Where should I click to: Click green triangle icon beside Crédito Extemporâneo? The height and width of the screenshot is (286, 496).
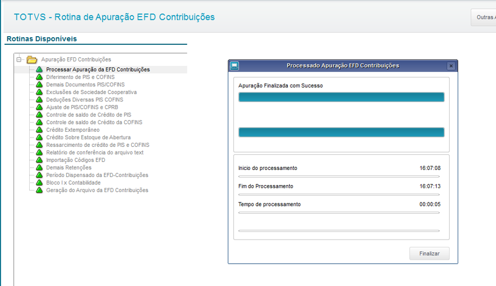[x=39, y=130]
